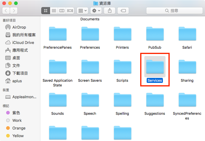Image resolution: width=205 pixels, height=141 pixels.
Task: Click the 裝置 sidebar header
Action: tap(6, 90)
